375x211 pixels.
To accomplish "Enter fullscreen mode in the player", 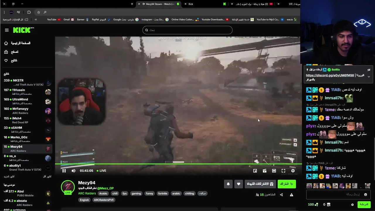I will point(283,171).
